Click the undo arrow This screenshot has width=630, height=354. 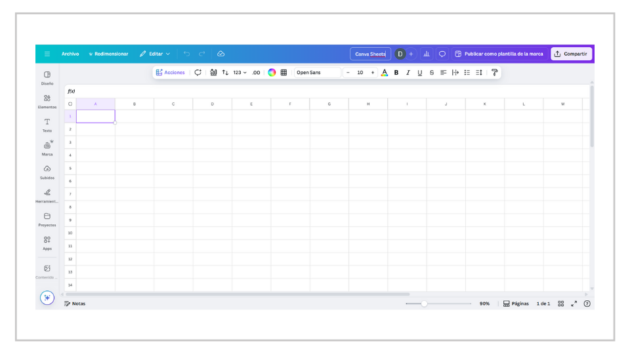point(187,54)
